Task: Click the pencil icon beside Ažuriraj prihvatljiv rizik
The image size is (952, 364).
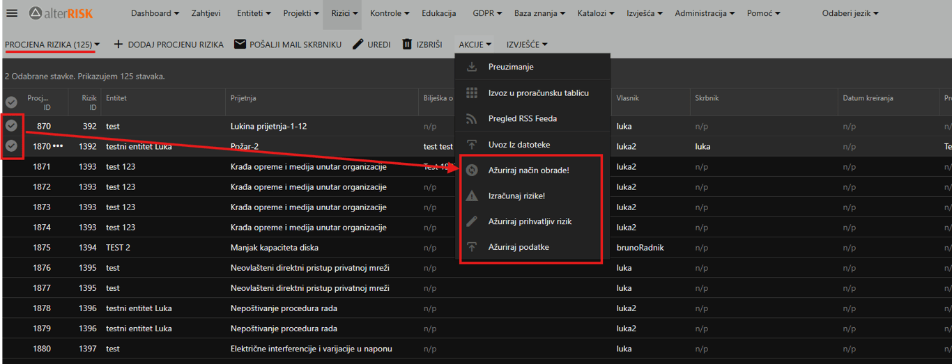Action: 472,221
